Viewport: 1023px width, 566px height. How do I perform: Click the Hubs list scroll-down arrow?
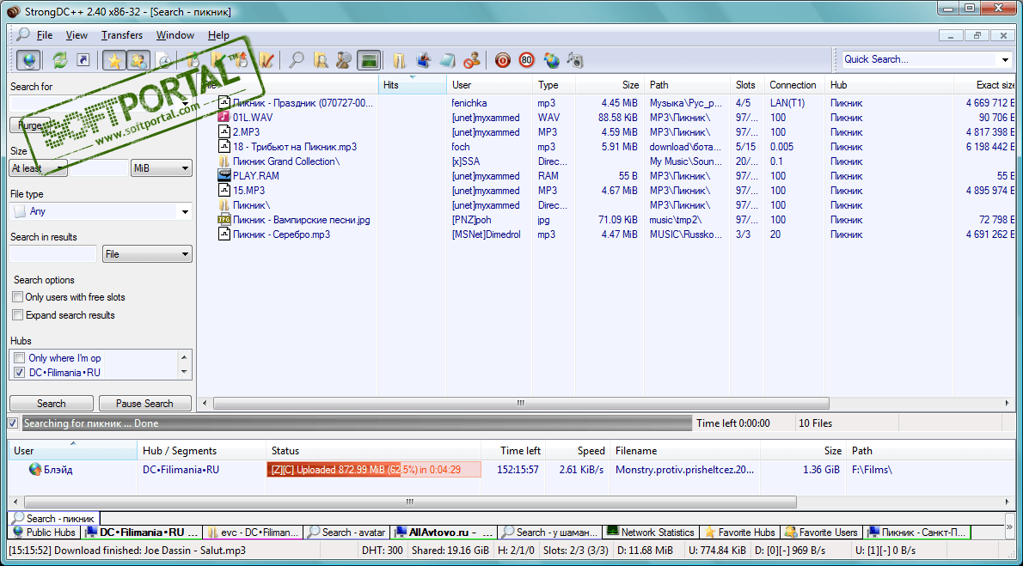point(186,373)
